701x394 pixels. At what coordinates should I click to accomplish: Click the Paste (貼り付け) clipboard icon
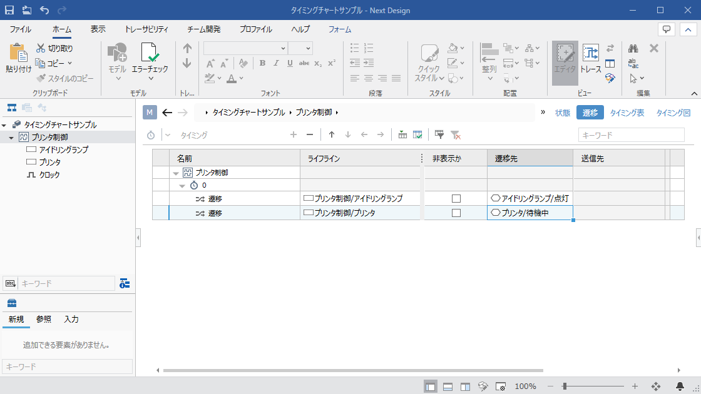pos(18,53)
